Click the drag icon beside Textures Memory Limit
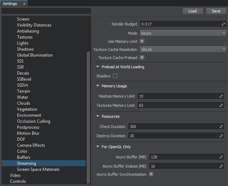Image resolution: width=228 pixels, height=186 pixels. point(221,105)
